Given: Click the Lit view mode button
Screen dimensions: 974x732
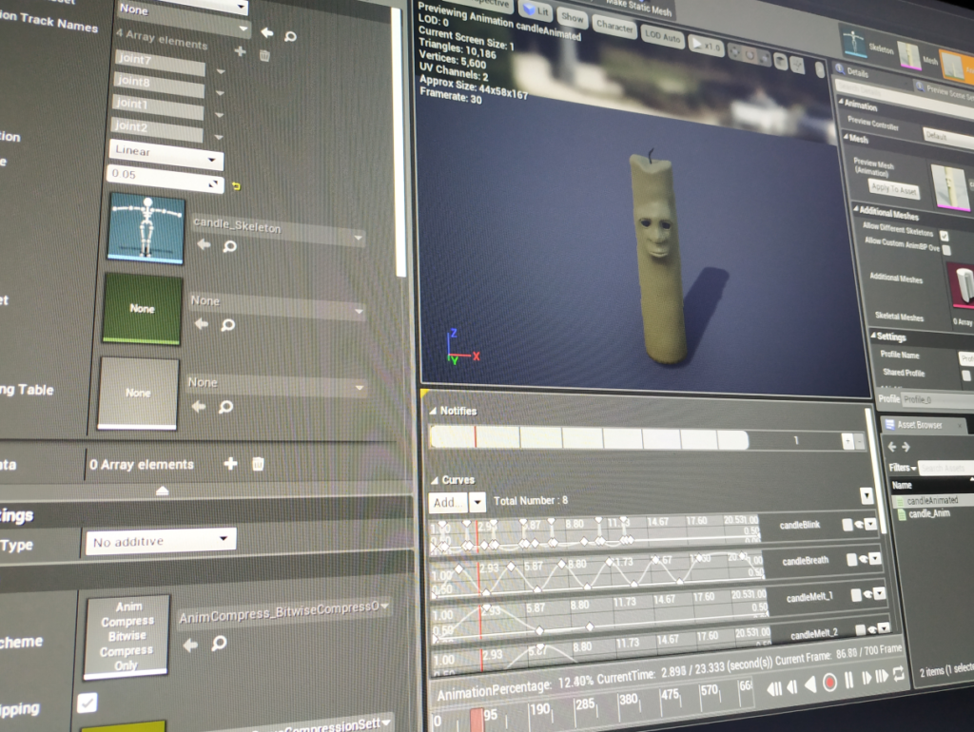Looking at the screenshot, I should [x=536, y=10].
